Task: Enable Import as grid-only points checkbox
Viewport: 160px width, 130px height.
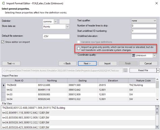Action: pyautogui.click(x=79, y=48)
